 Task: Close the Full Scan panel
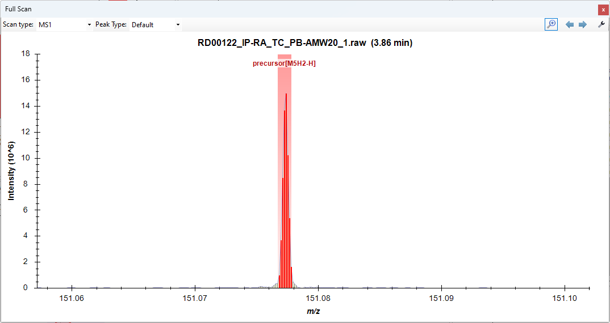point(603,10)
